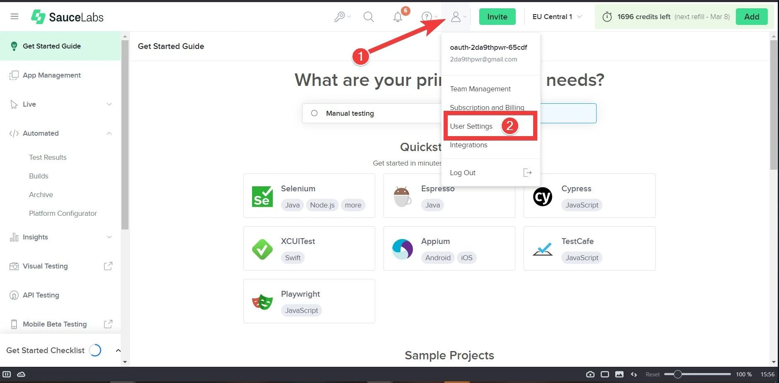Viewport: 779px width, 383px height.
Task: Open the EU Central 1 region dropdown
Action: [x=556, y=17]
